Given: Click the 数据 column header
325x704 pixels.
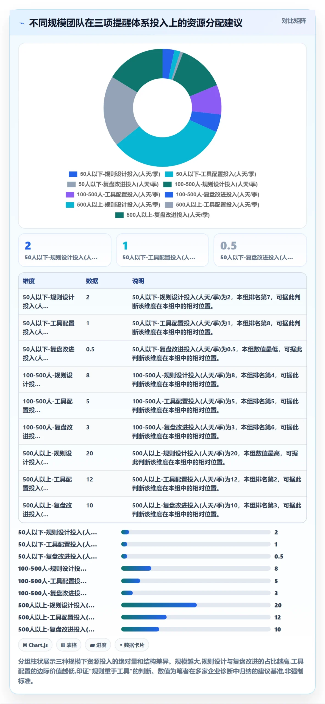Looking at the screenshot, I should click(x=92, y=281).
